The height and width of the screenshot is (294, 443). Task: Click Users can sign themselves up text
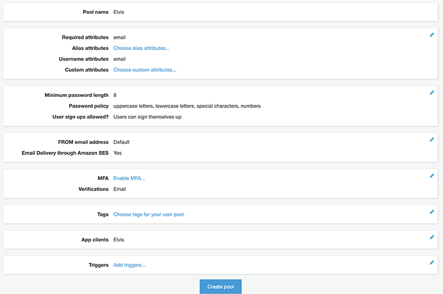pos(147,117)
